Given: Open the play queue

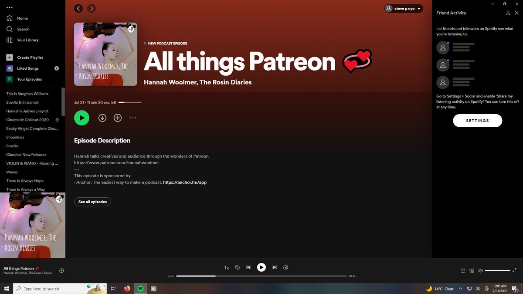Looking at the screenshot, I should tap(463, 270).
